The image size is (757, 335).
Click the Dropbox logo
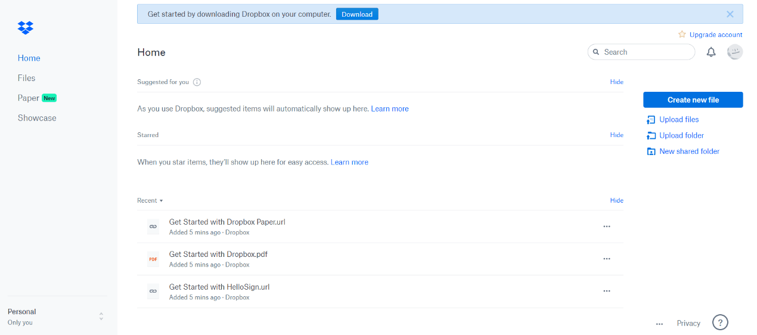tap(26, 27)
